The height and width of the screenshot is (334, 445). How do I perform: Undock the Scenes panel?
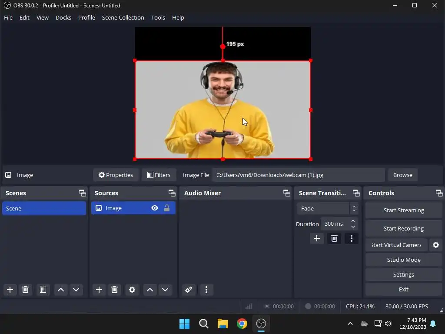(x=82, y=193)
